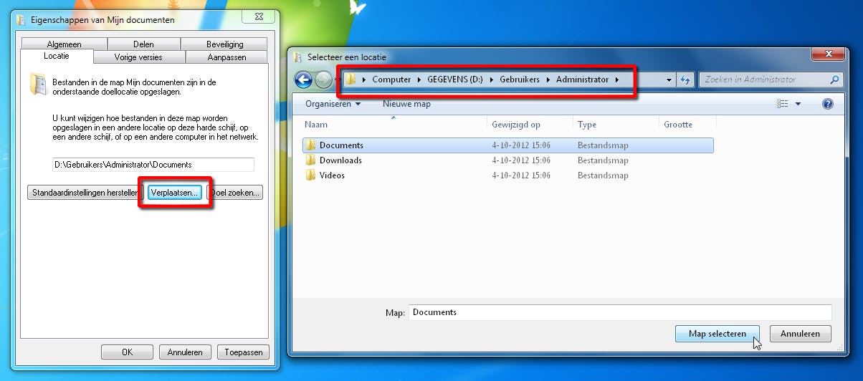The image size is (863, 381).
Task: Click Standaardinstellingen herstellen button
Action: click(x=85, y=193)
